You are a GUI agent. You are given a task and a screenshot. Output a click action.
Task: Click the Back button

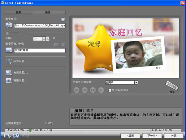coord(130,136)
